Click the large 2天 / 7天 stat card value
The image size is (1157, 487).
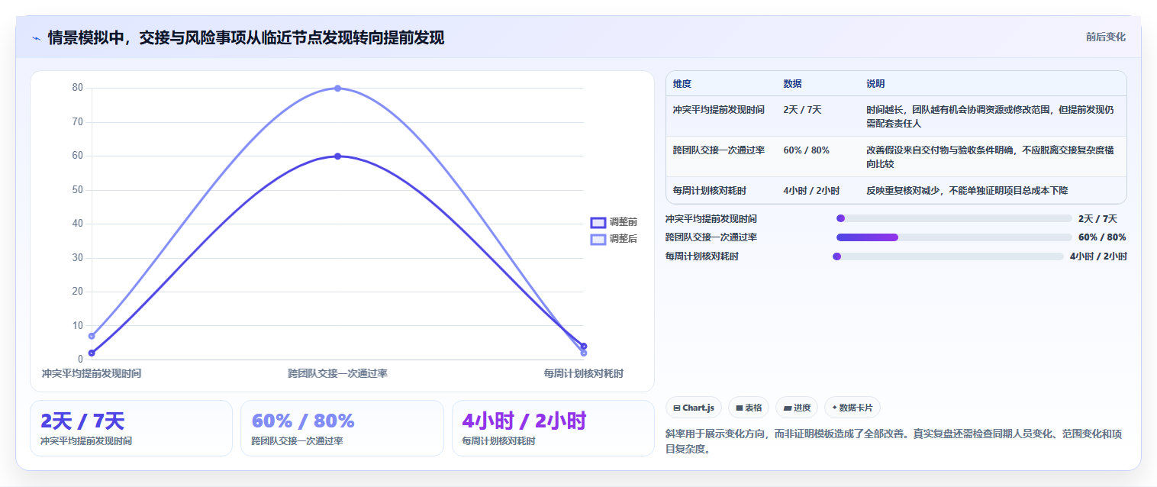(x=82, y=421)
